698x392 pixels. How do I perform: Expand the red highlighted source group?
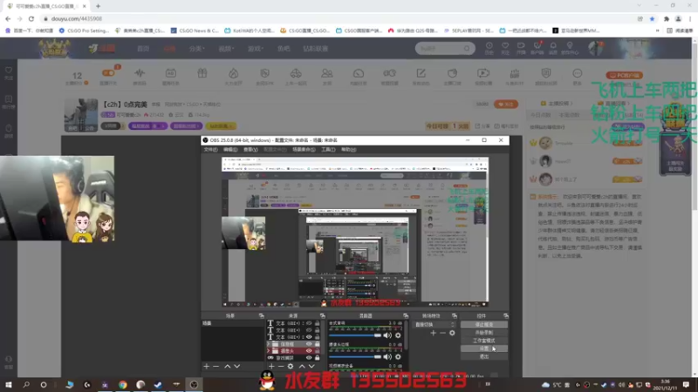[269, 351]
